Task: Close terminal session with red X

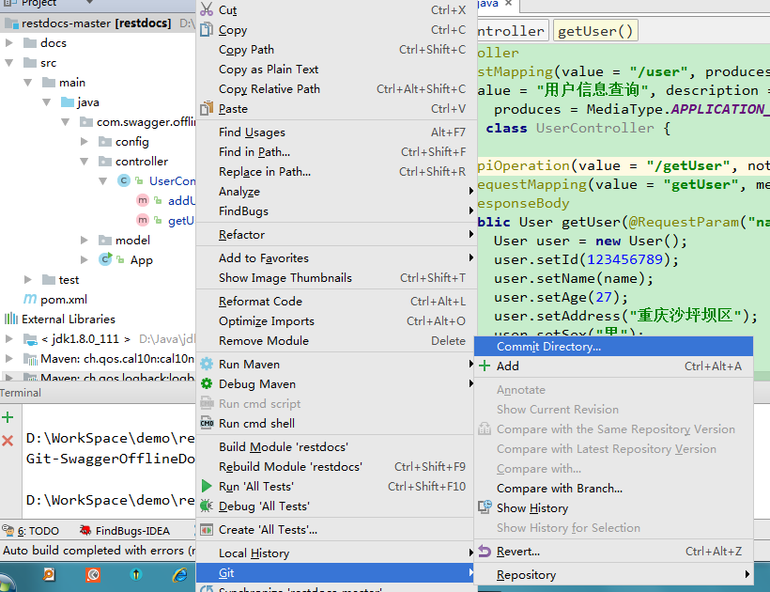Action: (8, 440)
